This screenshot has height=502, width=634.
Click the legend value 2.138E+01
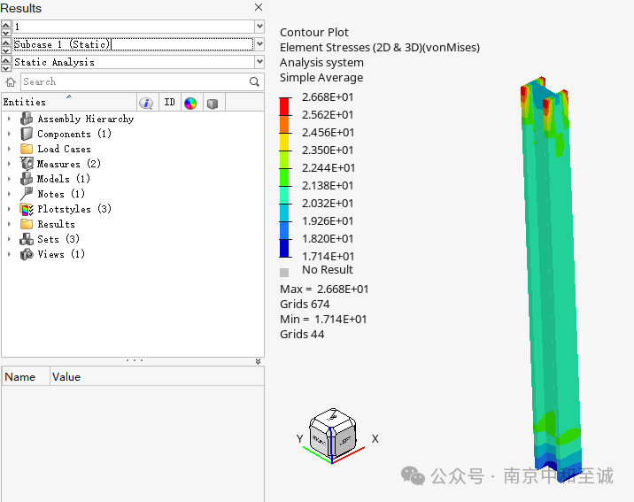point(328,186)
